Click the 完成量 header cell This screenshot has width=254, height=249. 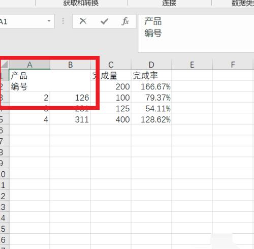(x=111, y=75)
